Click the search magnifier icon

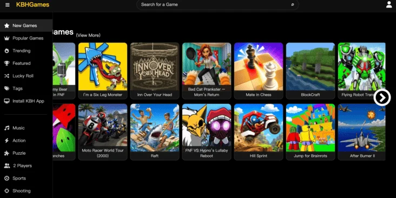coord(293,4)
